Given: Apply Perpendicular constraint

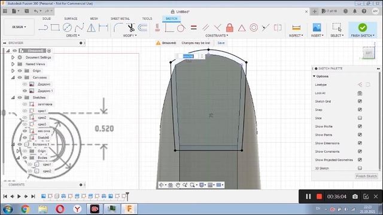Looking at the screenshot, I should [x=217, y=27].
